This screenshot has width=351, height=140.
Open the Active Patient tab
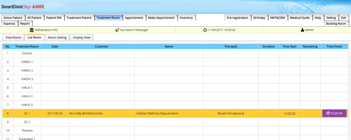(x=13, y=18)
